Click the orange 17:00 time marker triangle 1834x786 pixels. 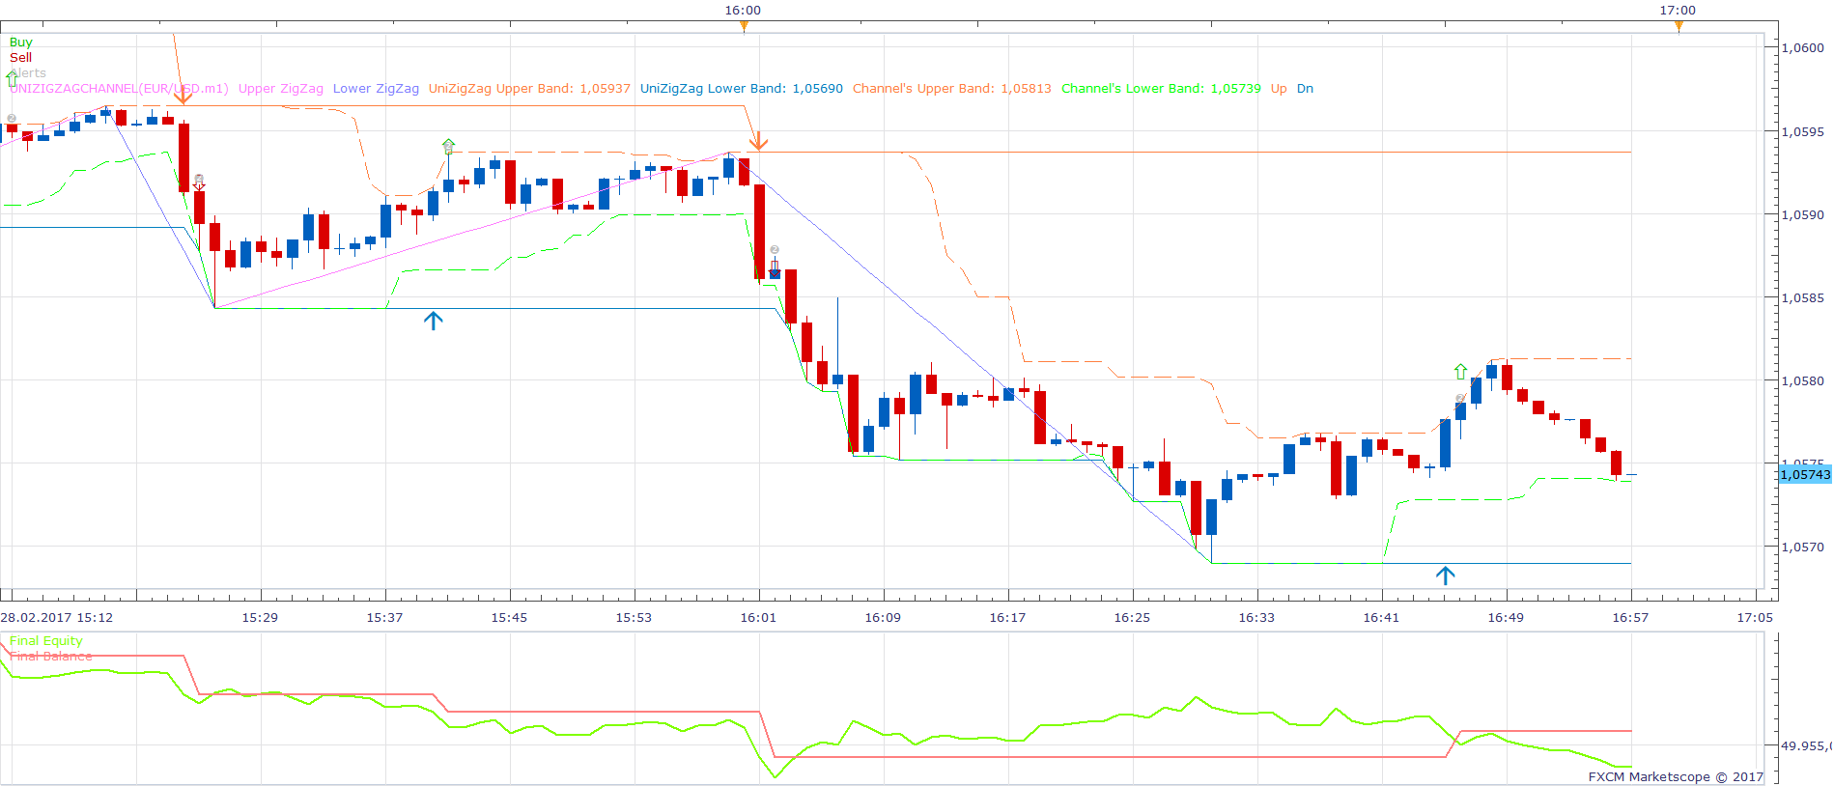click(1679, 26)
